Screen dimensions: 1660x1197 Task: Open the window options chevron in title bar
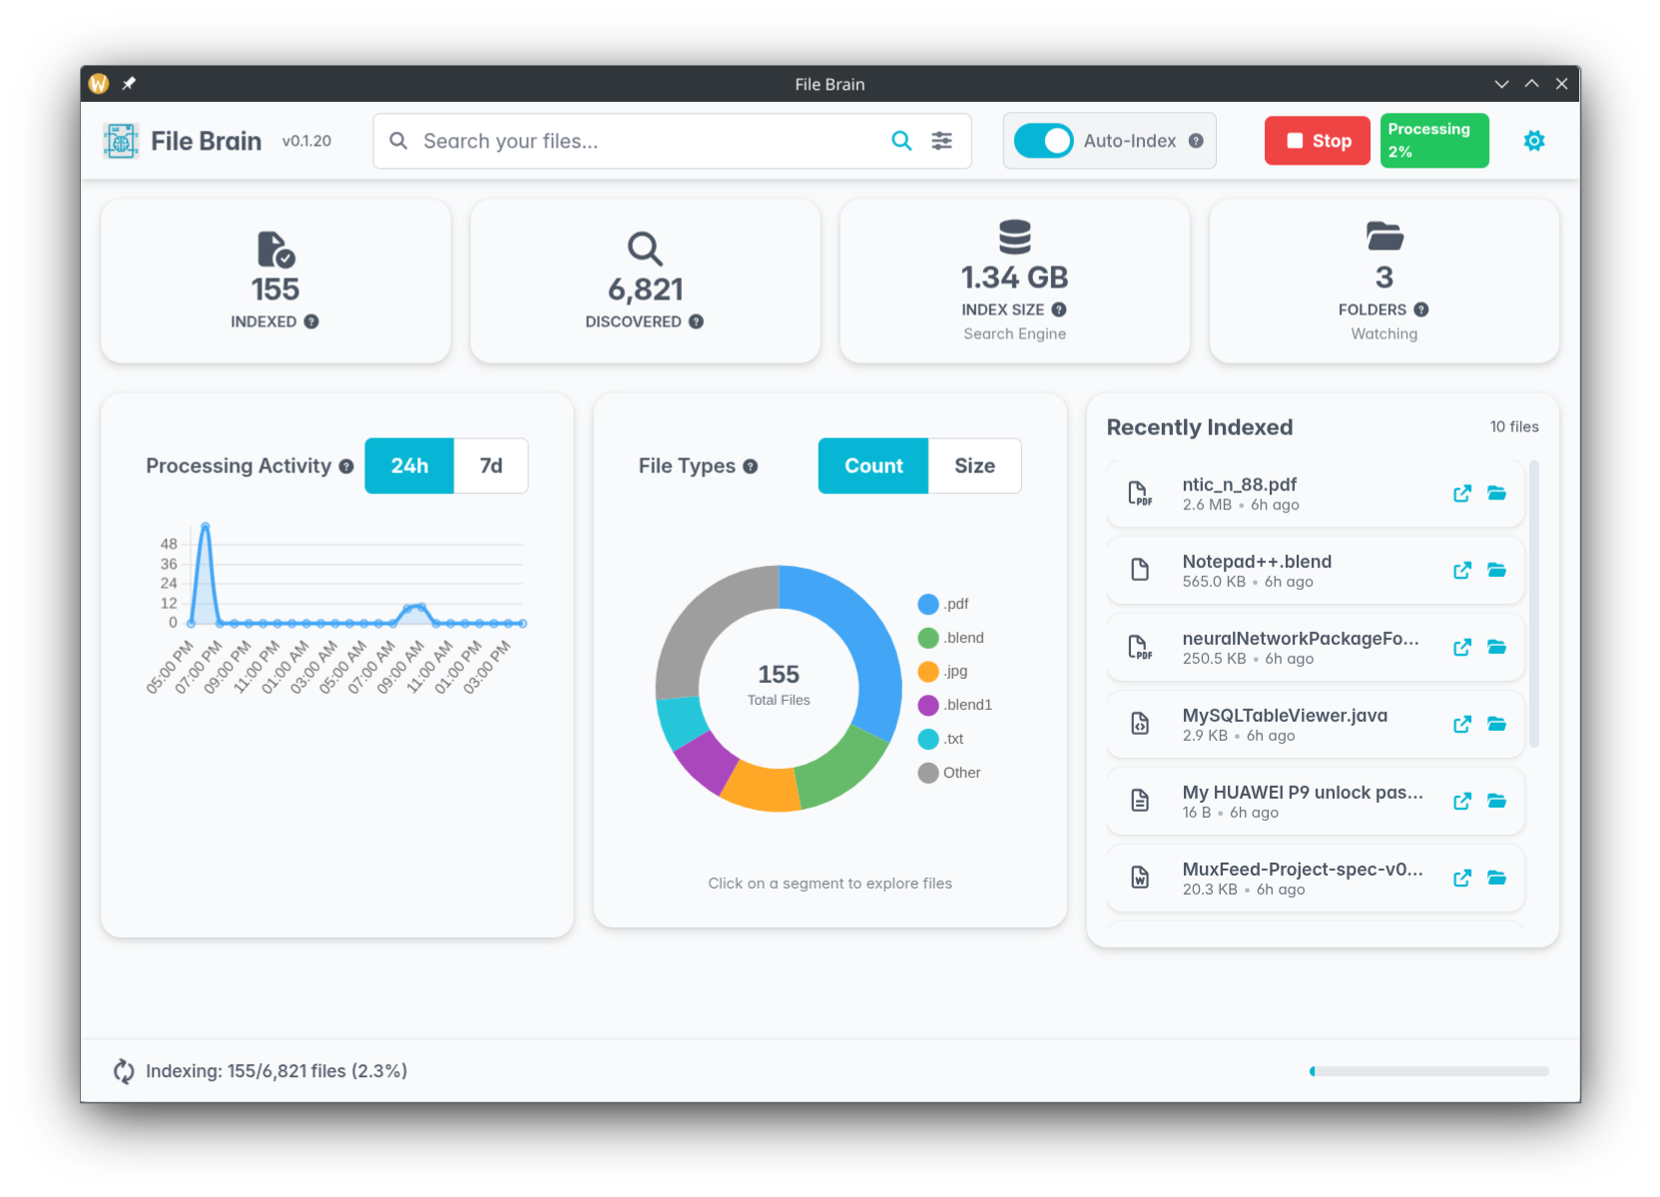(x=1501, y=84)
